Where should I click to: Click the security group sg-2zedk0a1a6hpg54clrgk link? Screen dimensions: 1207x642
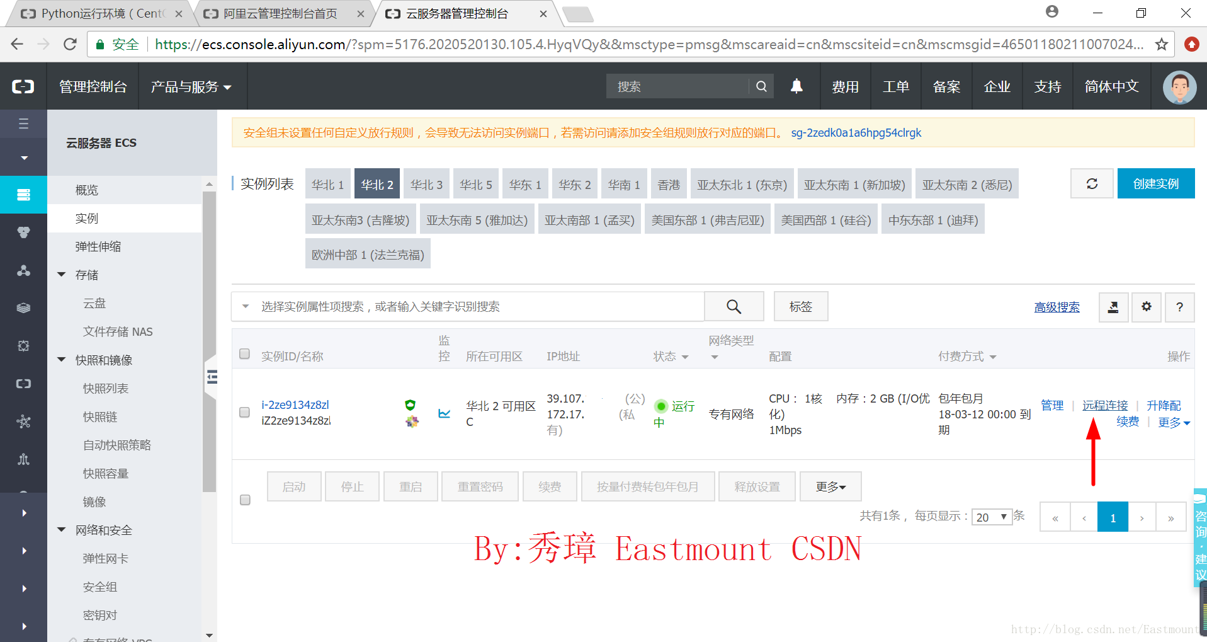pos(856,132)
